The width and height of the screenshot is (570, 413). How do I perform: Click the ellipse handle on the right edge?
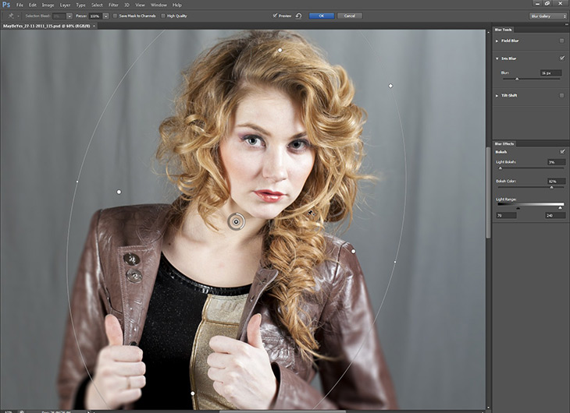click(395, 262)
